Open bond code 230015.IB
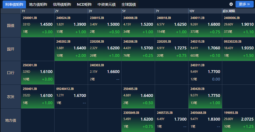 [97, 18]
